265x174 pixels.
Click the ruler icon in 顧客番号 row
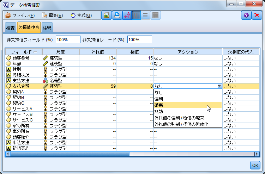[x=46, y=58]
